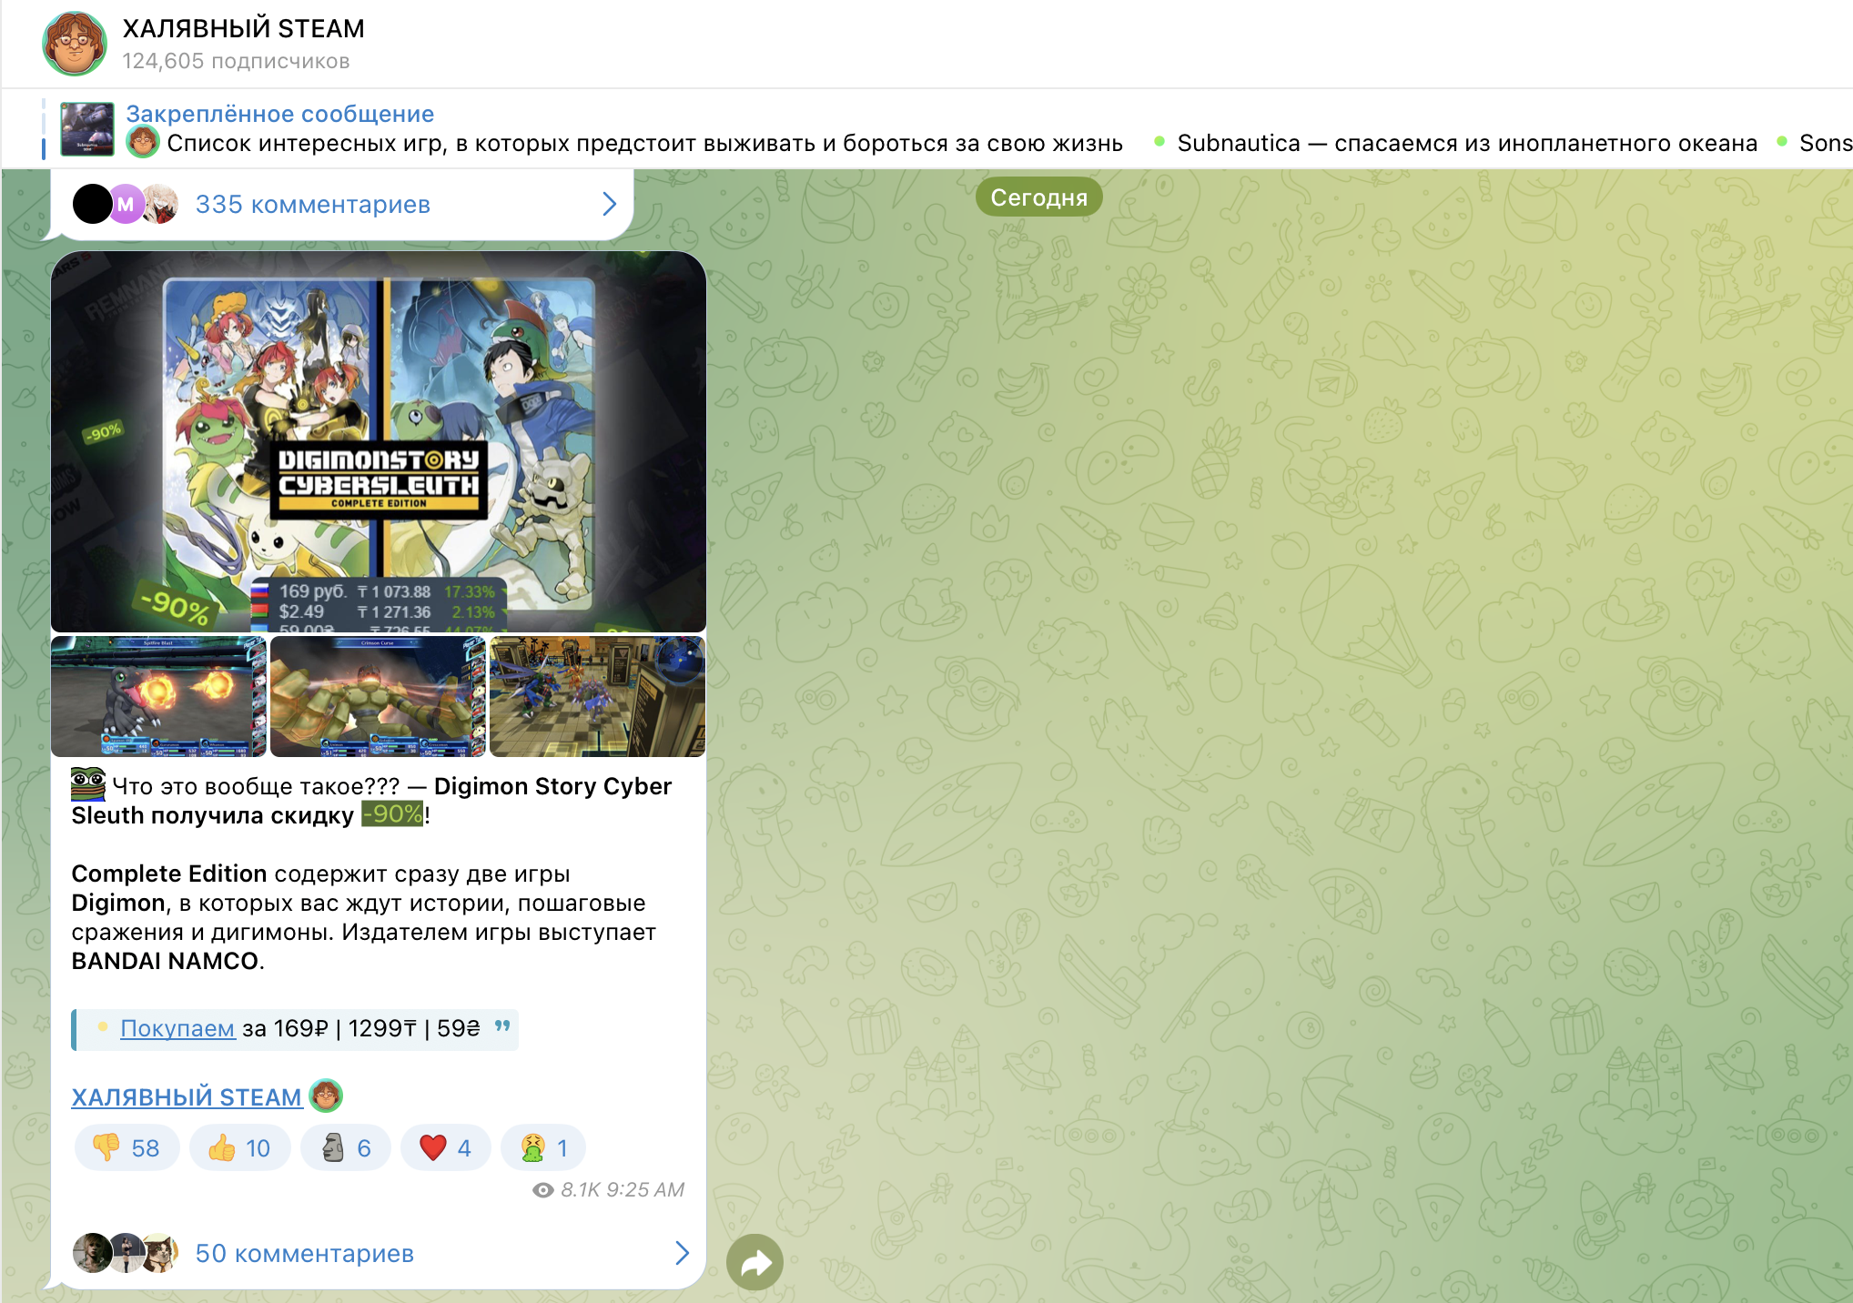Screen dimensions: 1853x1303
Task: Toggle the red heart reaction with 4
Action: (446, 1147)
